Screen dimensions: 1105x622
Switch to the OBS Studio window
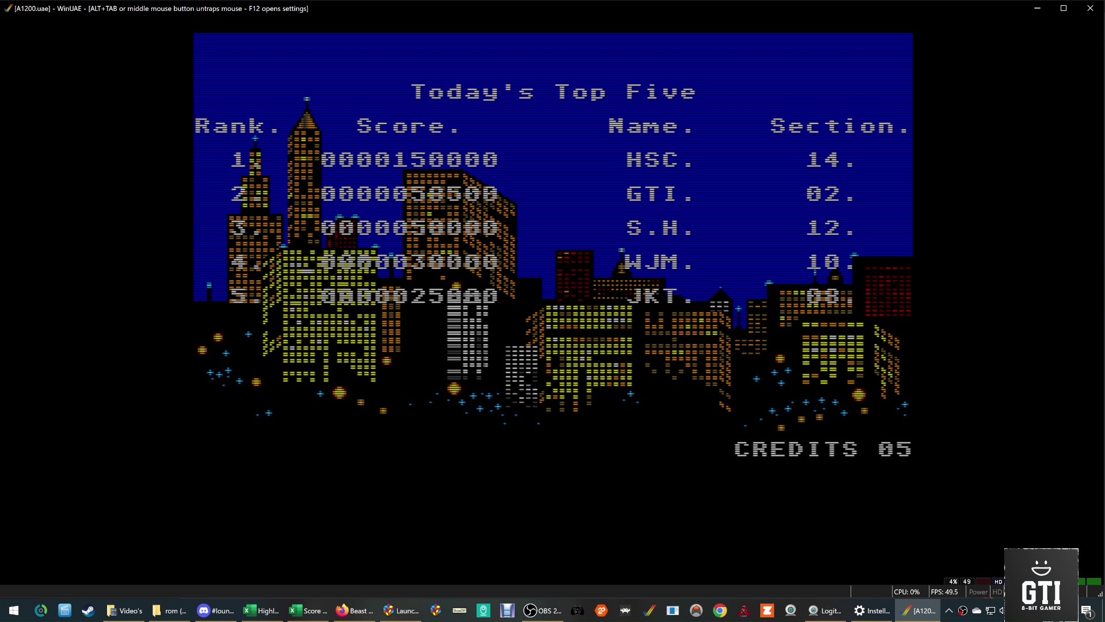coord(542,610)
